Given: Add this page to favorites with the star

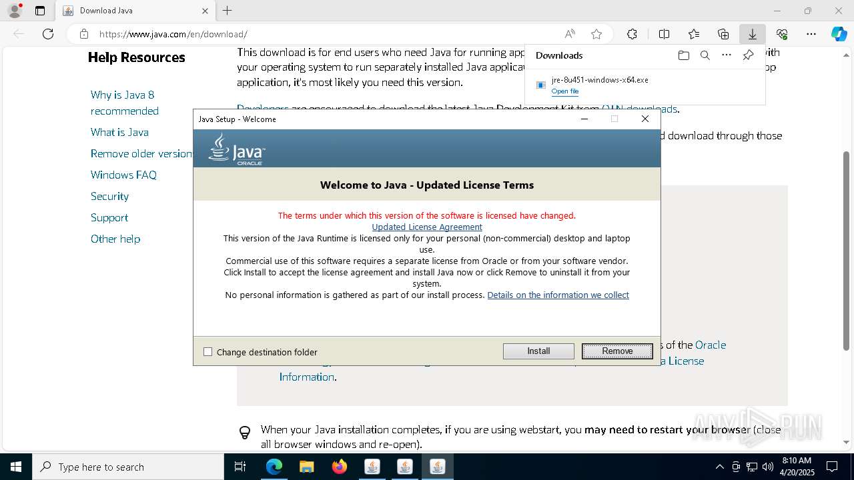Looking at the screenshot, I should (596, 34).
